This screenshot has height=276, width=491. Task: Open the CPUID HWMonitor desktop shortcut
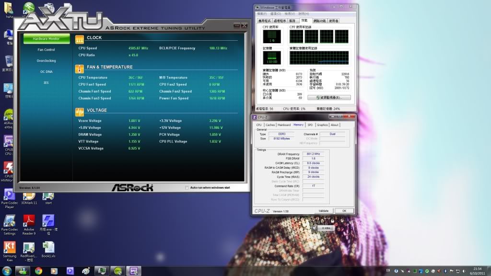(8, 172)
